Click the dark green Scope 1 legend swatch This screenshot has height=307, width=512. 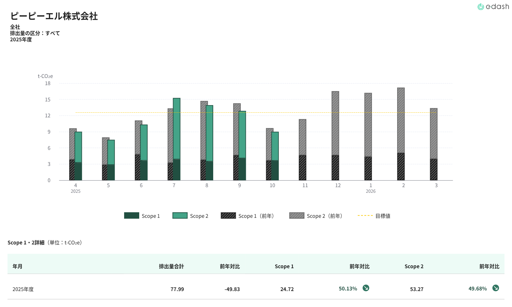[131, 216]
